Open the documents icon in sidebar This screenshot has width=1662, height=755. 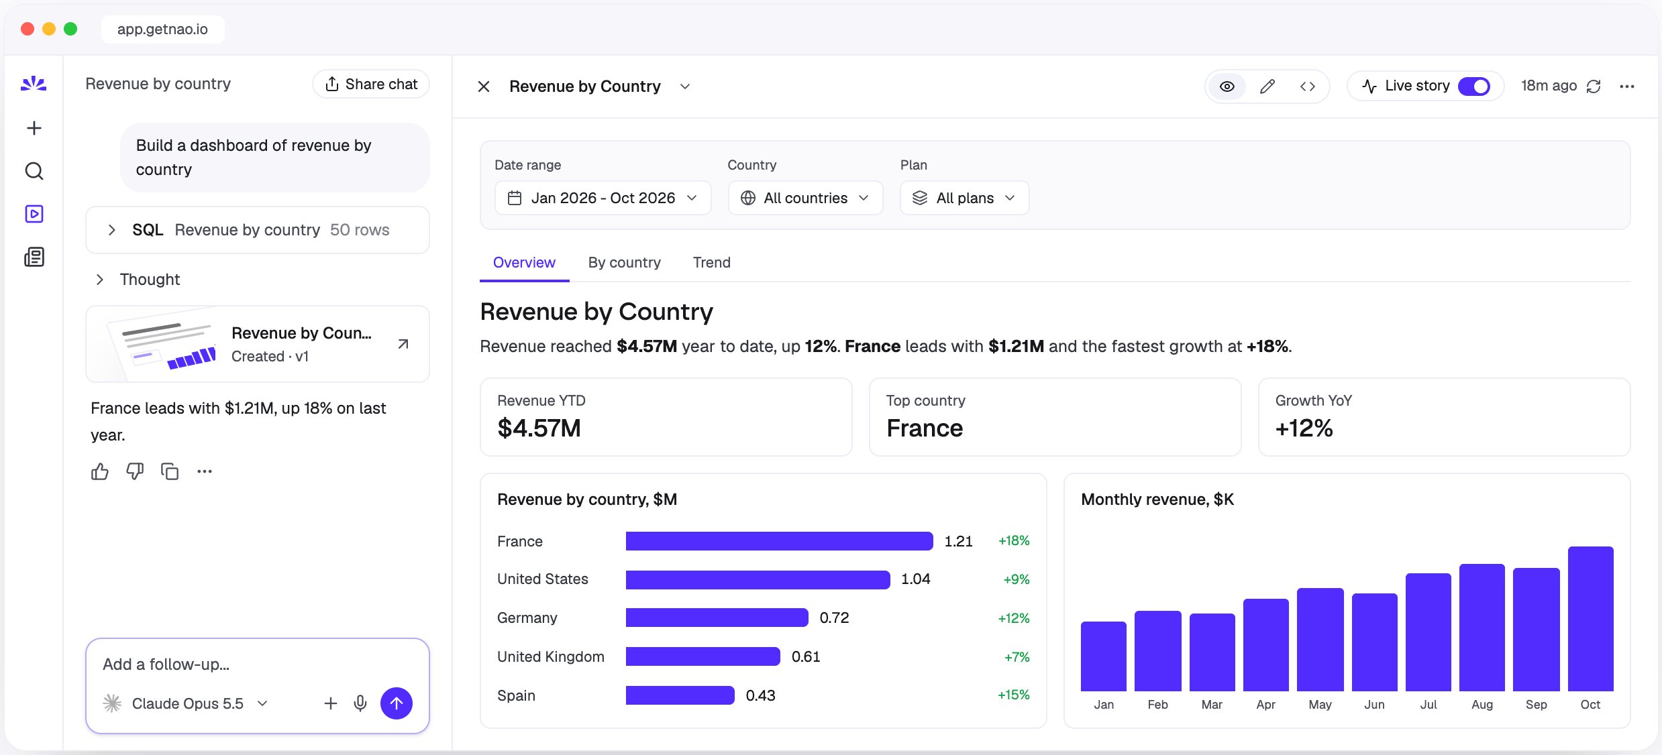click(x=34, y=257)
